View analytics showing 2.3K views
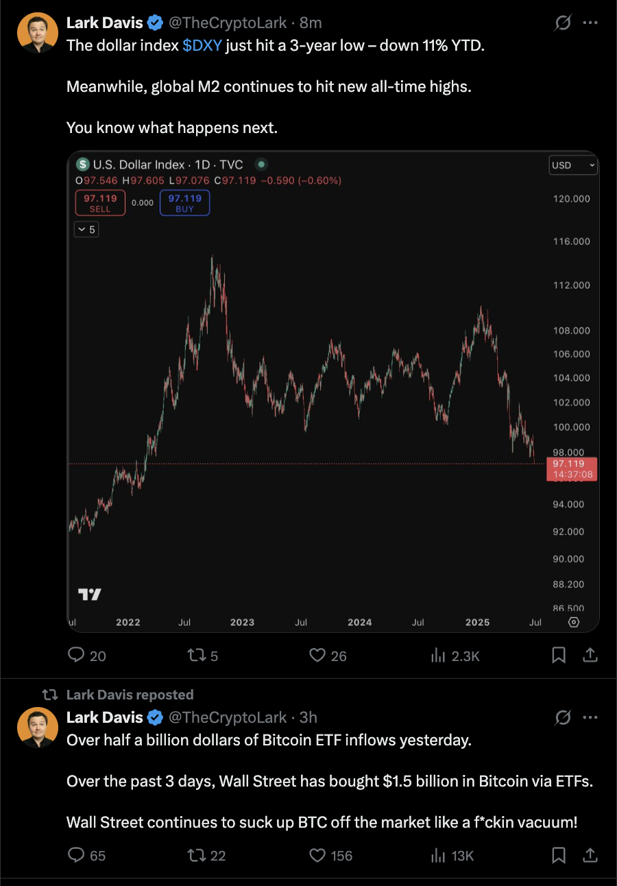The height and width of the screenshot is (886, 617). tap(439, 656)
